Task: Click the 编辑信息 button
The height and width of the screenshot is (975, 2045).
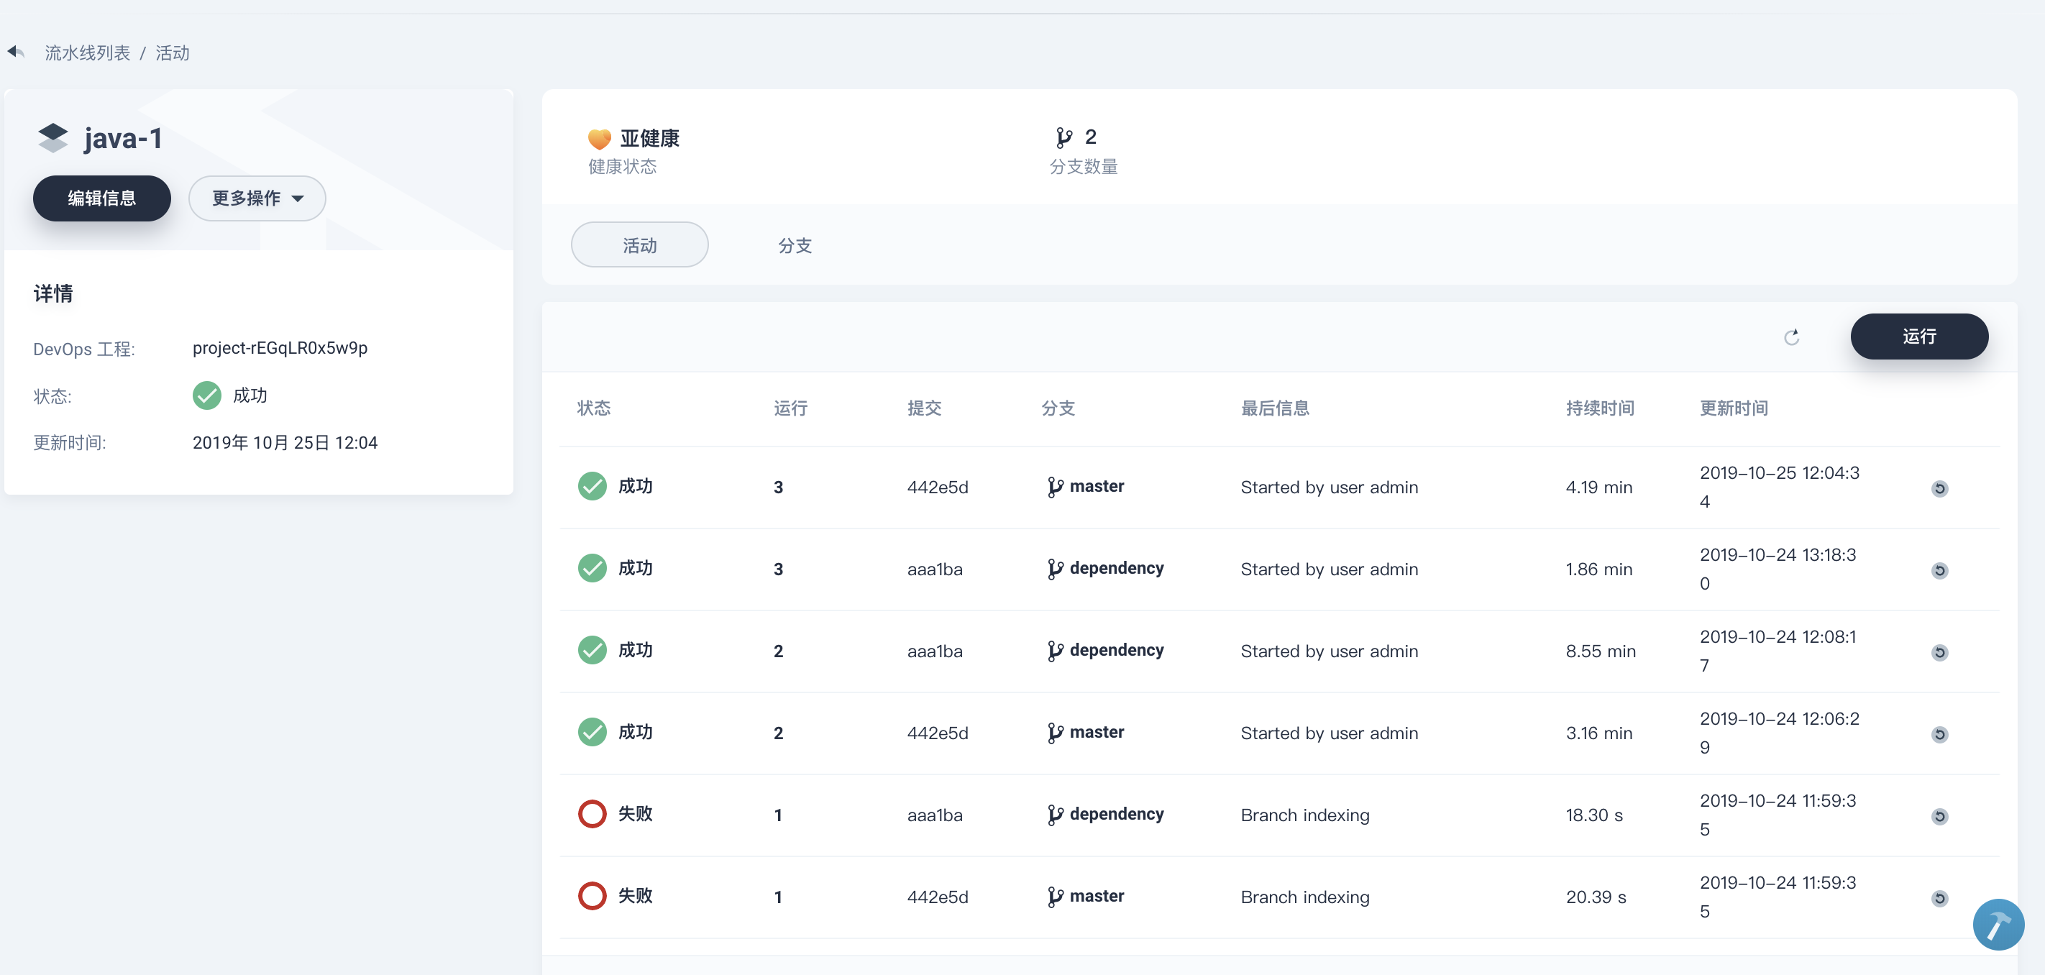Action: tap(101, 198)
